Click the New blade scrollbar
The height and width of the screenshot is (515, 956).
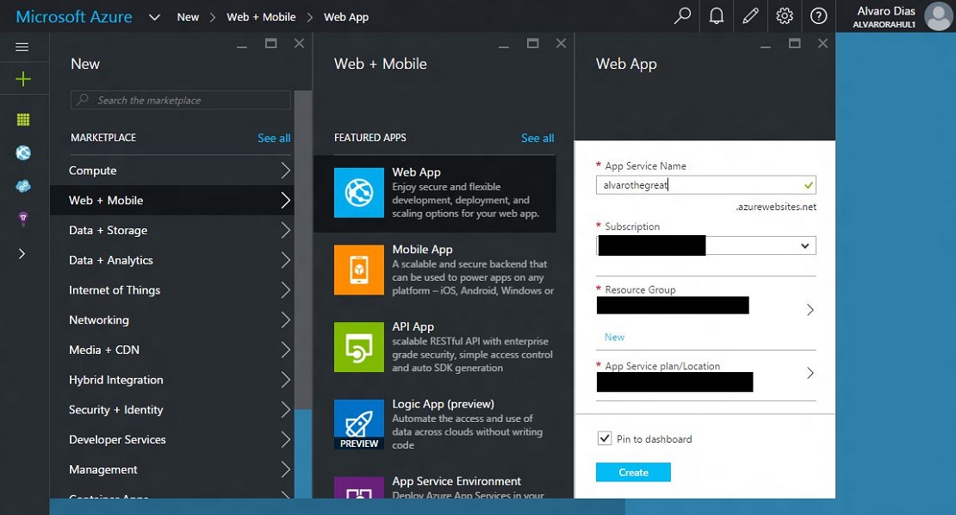pyautogui.click(x=302, y=250)
